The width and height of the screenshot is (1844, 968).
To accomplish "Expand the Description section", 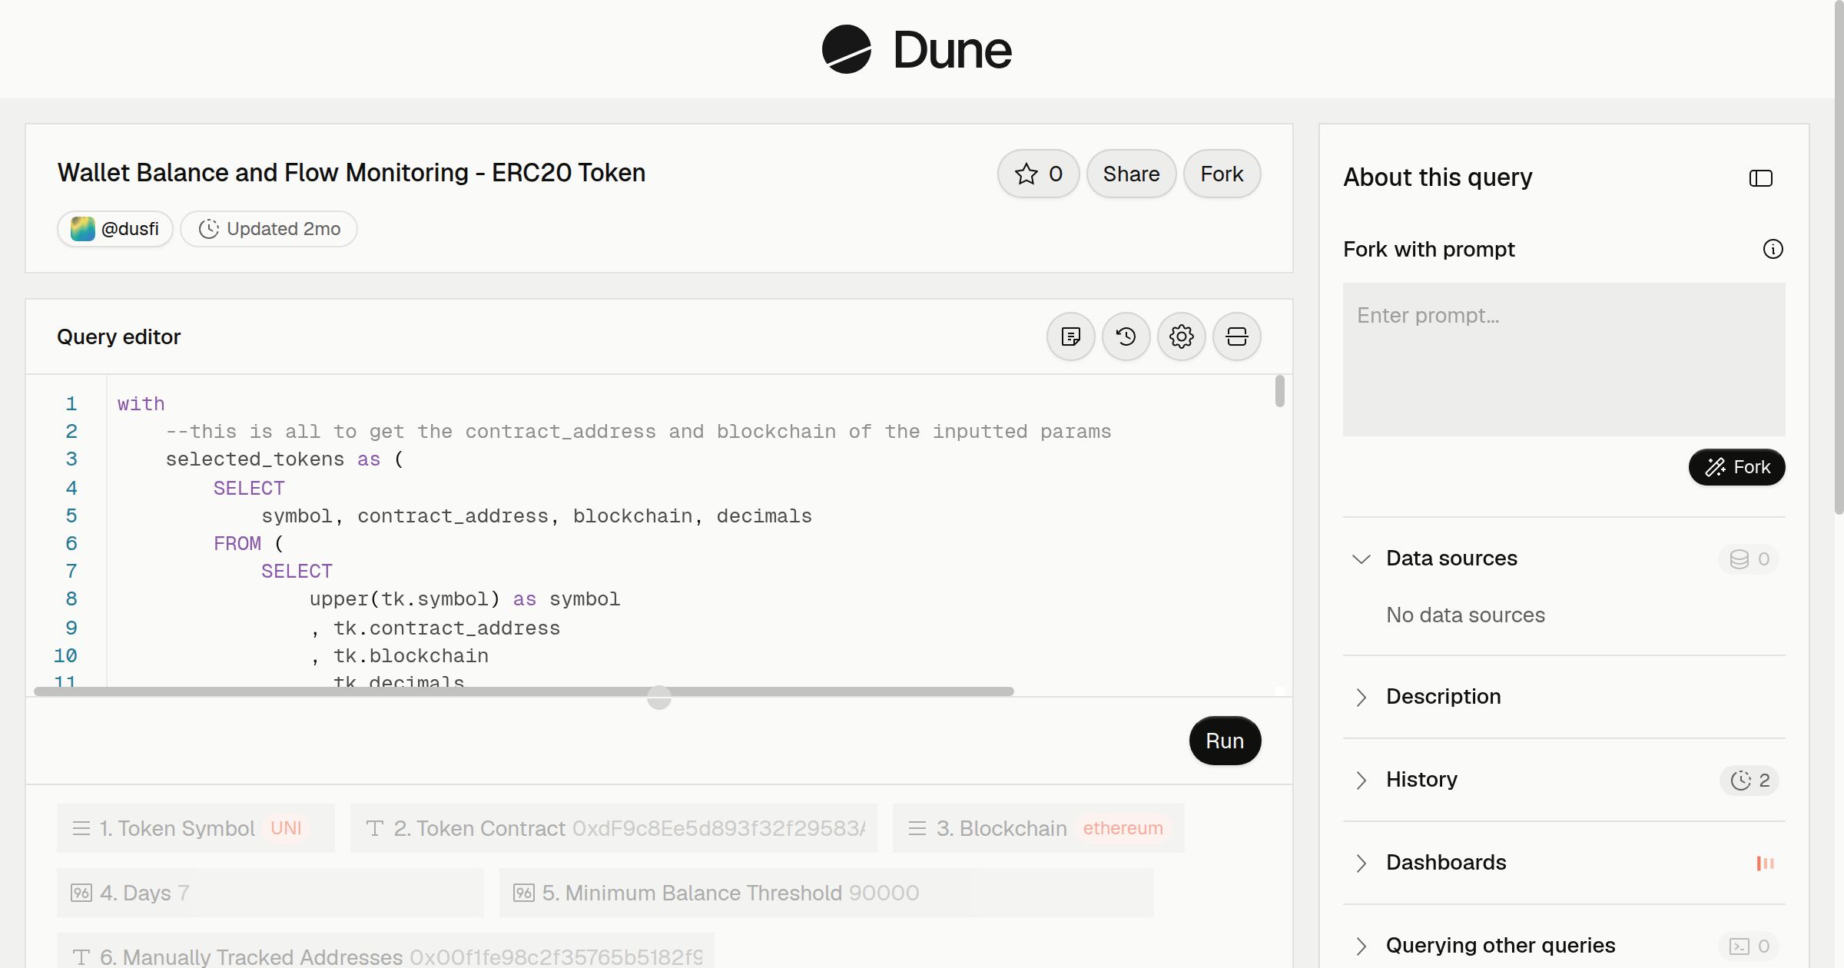I will (x=1361, y=697).
